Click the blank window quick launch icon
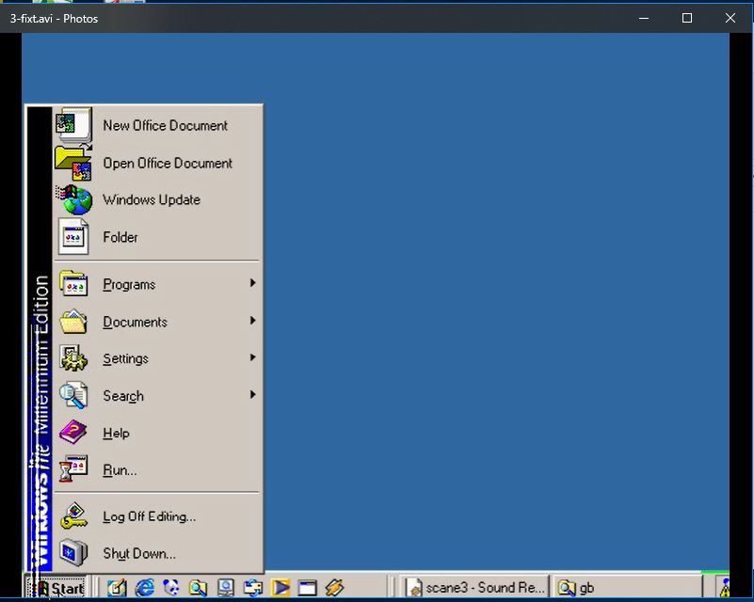Screen dimensions: 754x602 tap(307, 587)
